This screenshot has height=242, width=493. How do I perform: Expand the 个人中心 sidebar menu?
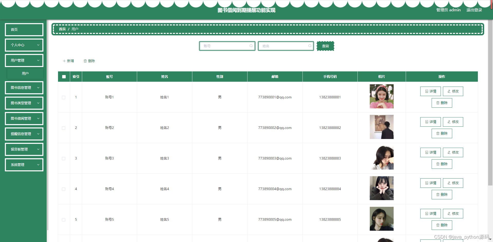click(x=24, y=45)
